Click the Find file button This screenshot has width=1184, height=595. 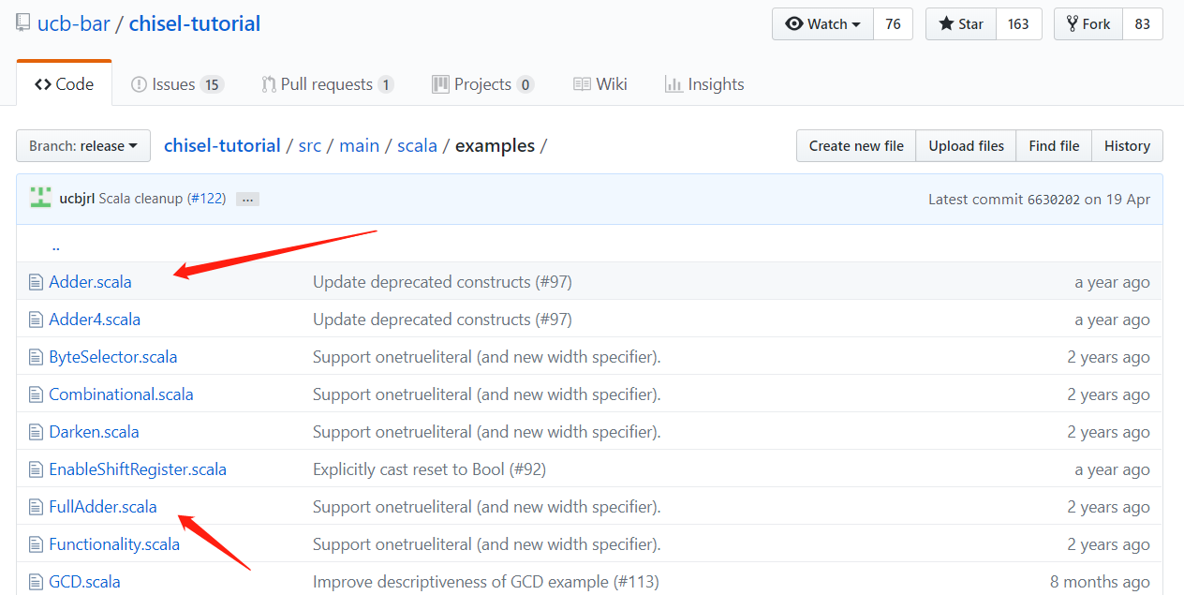coord(1054,146)
